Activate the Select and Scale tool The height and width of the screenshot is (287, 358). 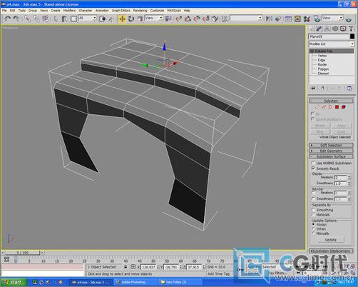(140, 19)
